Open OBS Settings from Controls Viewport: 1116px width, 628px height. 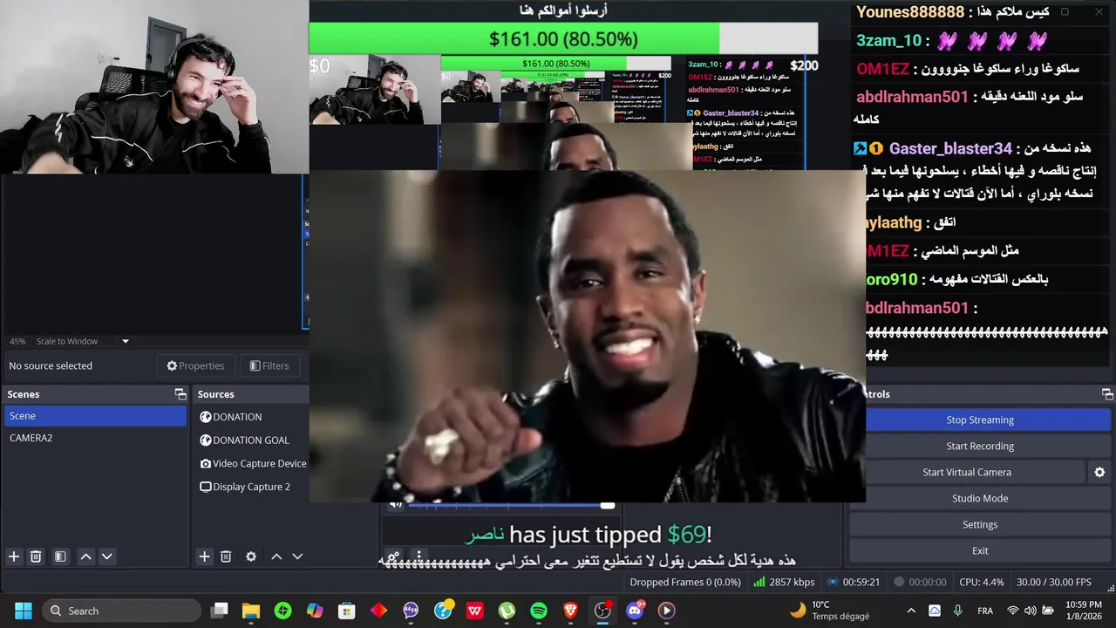[x=980, y=524]
